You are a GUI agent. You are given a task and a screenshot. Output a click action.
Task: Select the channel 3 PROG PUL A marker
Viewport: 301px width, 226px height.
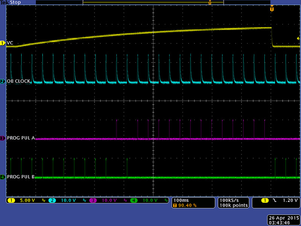2,138
